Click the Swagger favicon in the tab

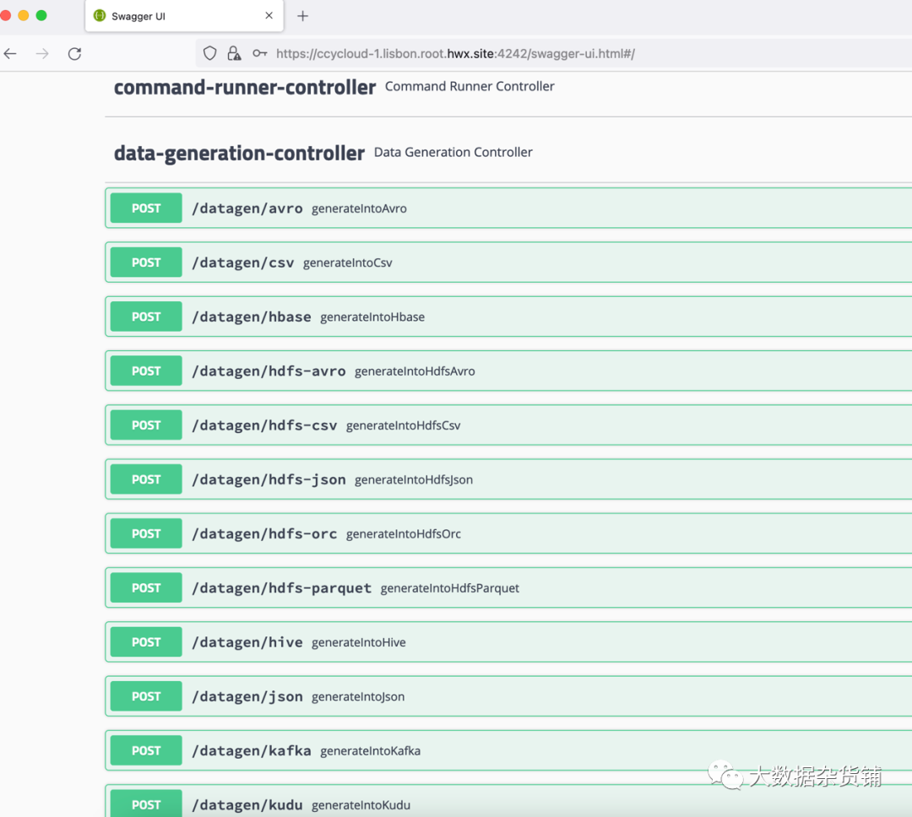[x=100, y=16]
